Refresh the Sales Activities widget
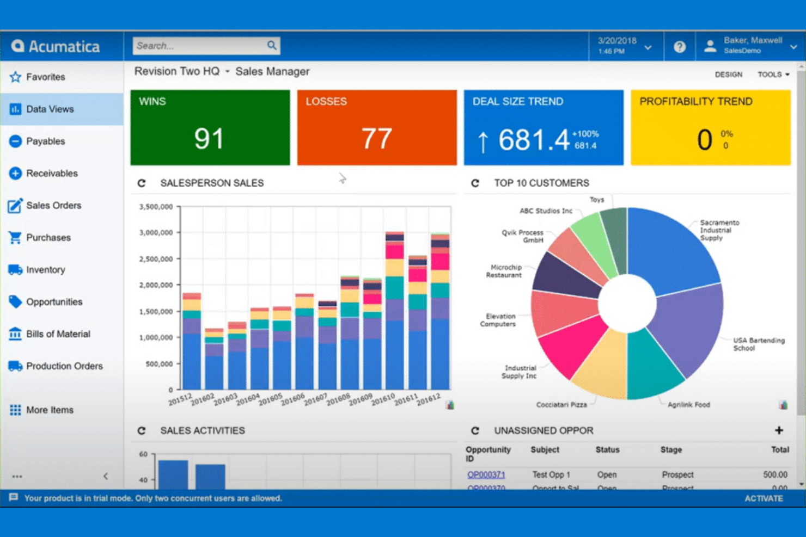The image size is (806, 537). (142, 430)
